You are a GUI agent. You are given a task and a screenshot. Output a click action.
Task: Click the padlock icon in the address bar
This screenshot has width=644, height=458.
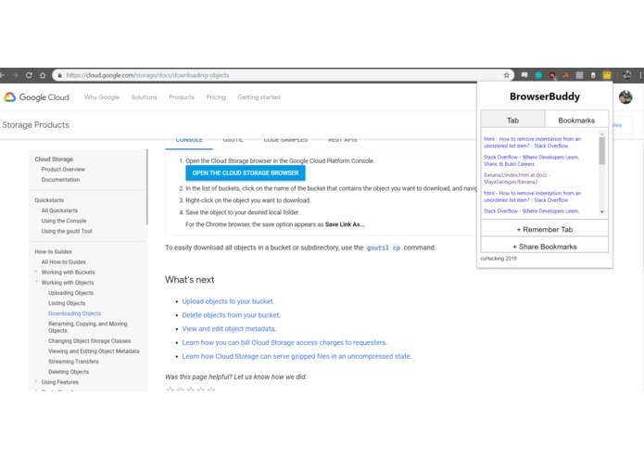coord(59,75)
